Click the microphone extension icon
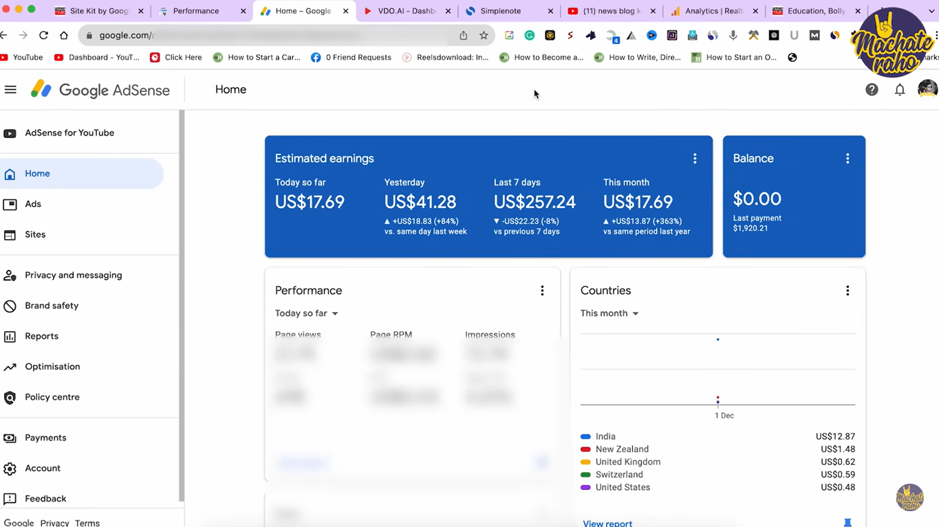 (733, 35)
